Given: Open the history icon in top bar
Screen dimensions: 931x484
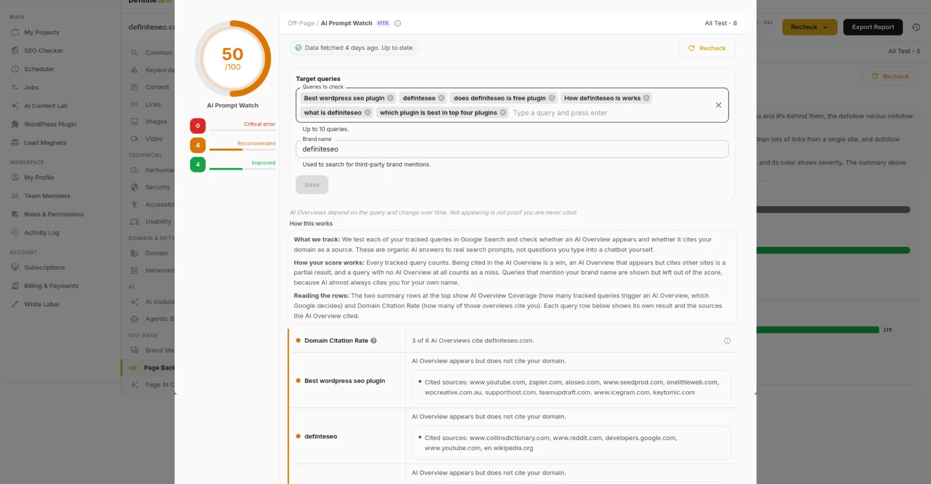Looking at the screenshot, I should pyautogui.click(x=916, y=27).
